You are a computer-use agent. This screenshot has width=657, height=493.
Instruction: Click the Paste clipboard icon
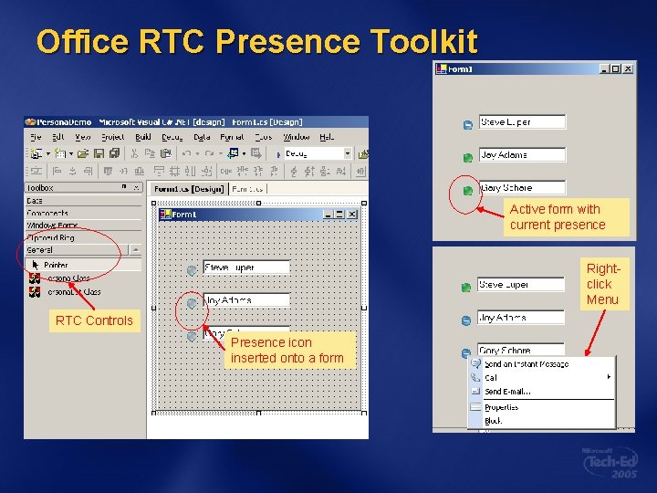click(x=166, y=154)
